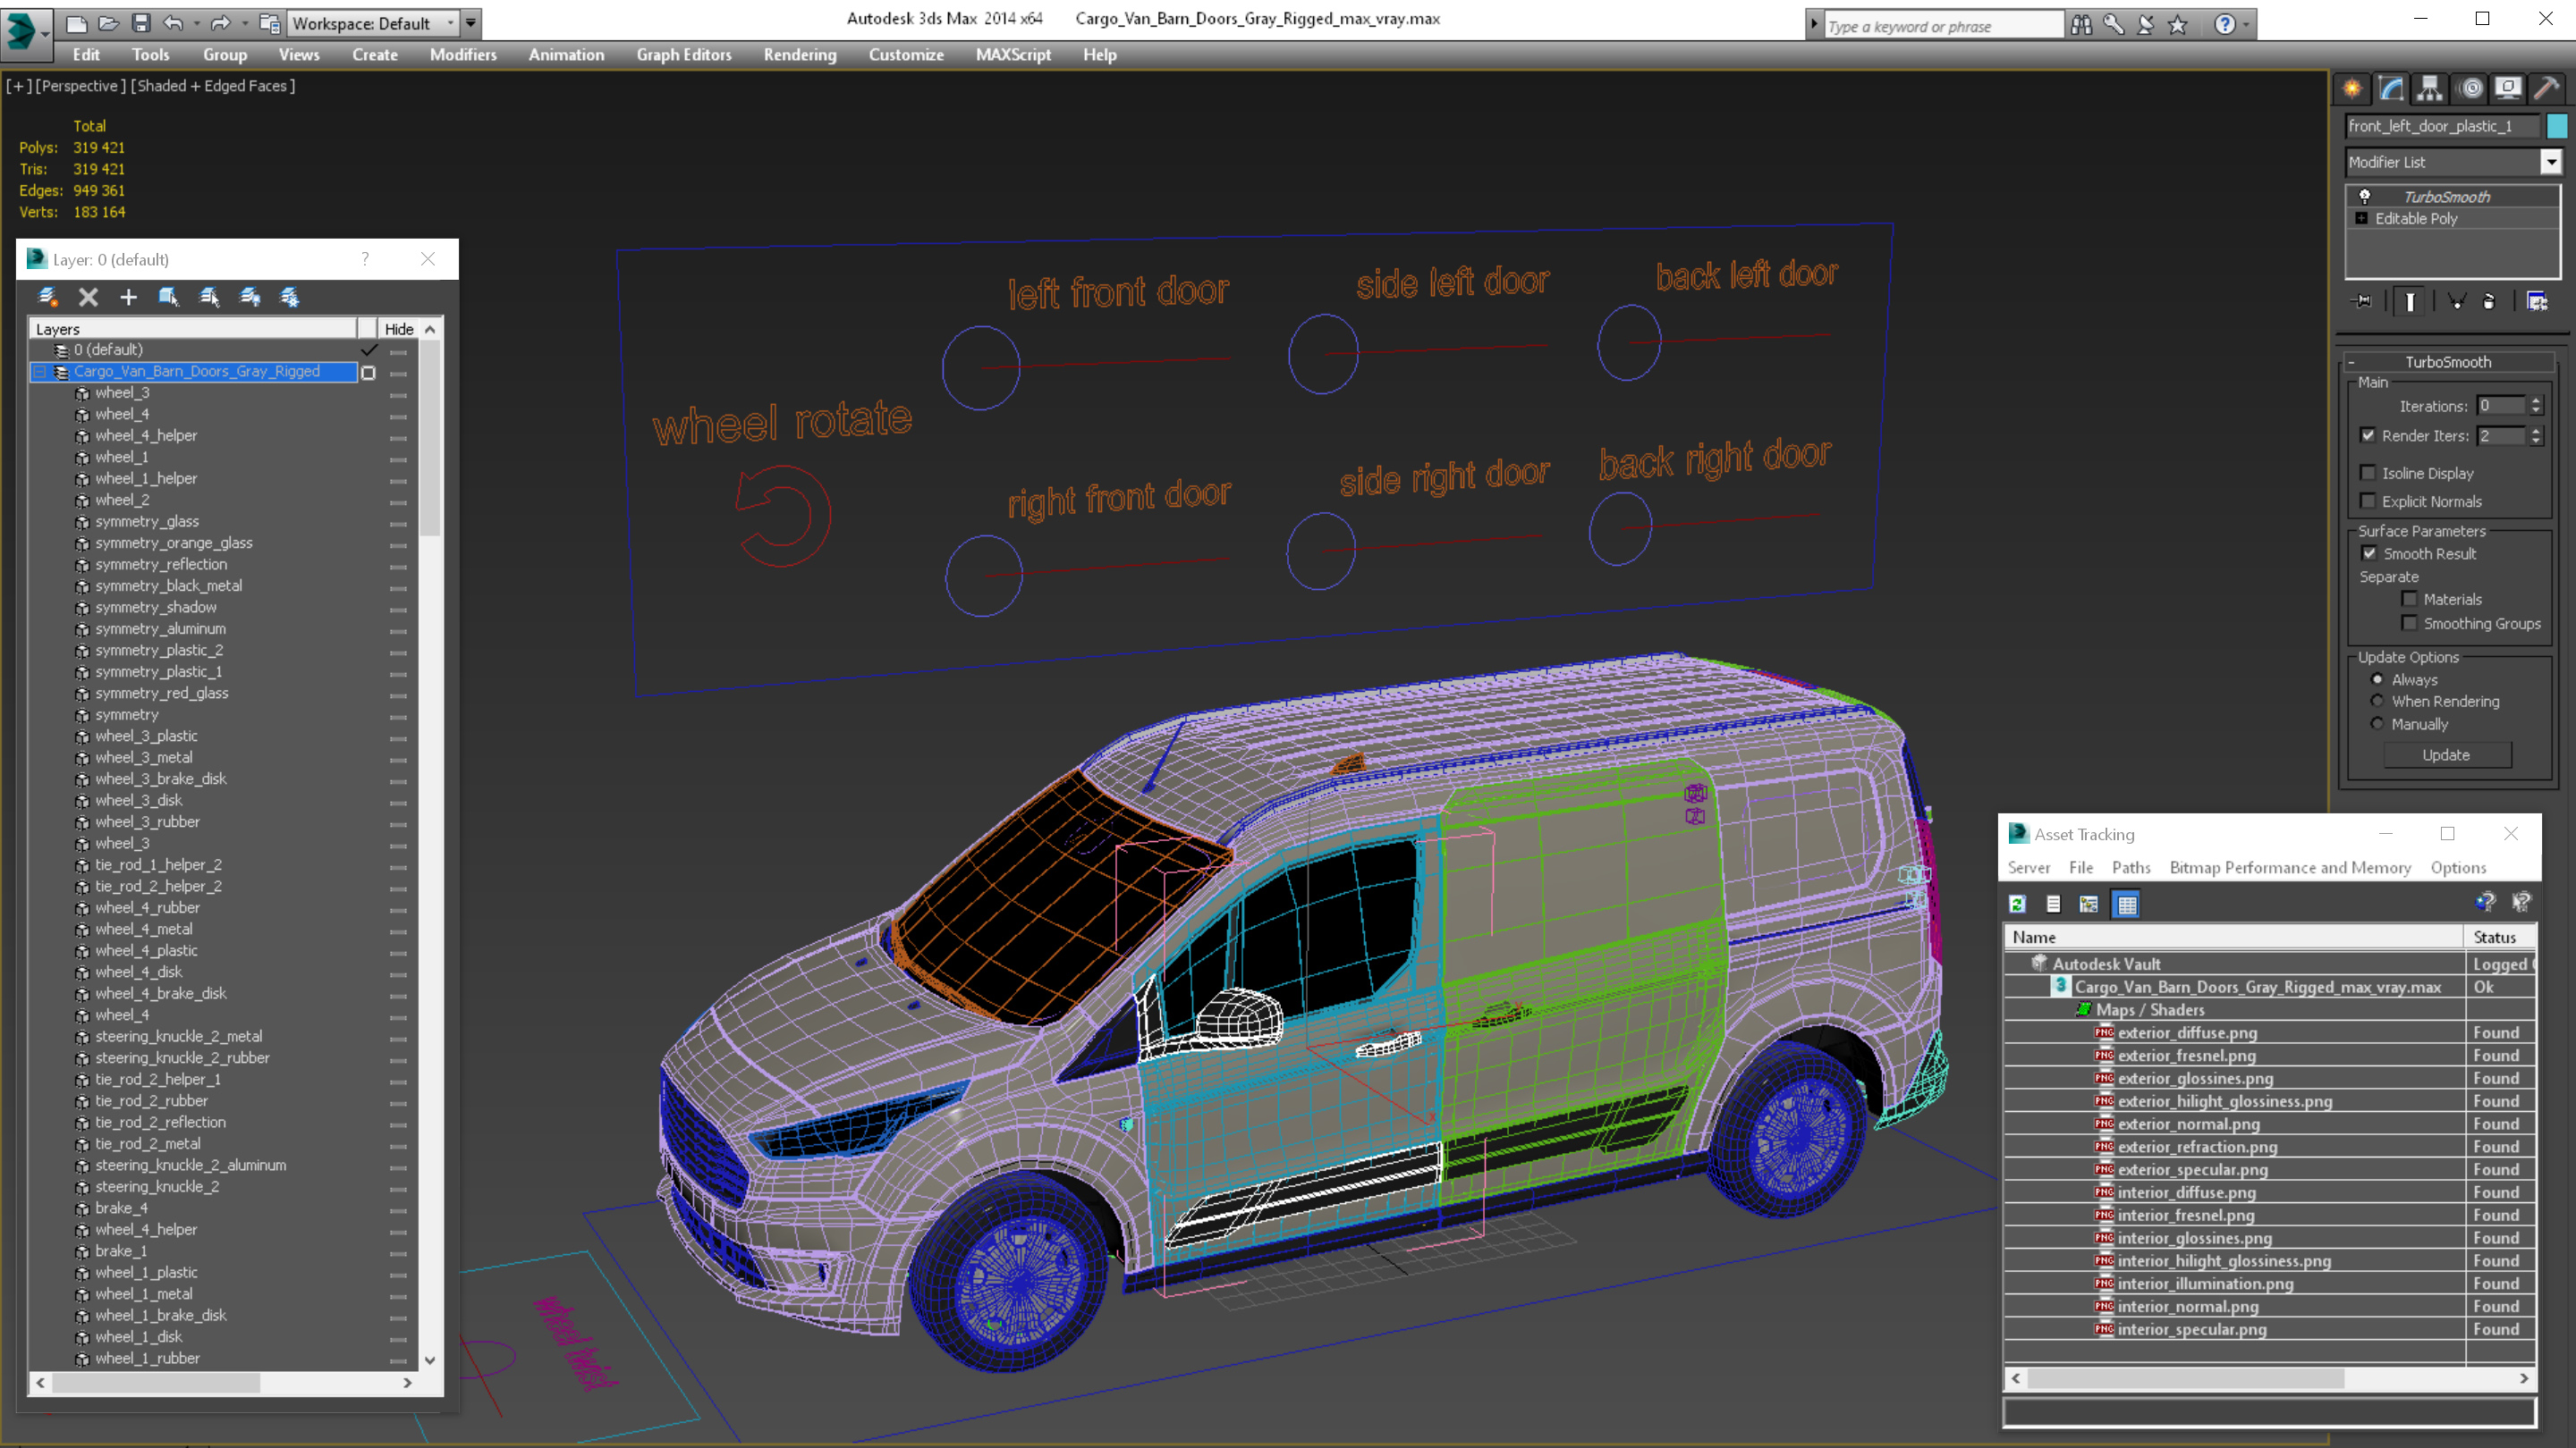Click Hide/Unhide All Layers icon
The width and height of the screenshot is (2576, 1448).
[250, 297]
